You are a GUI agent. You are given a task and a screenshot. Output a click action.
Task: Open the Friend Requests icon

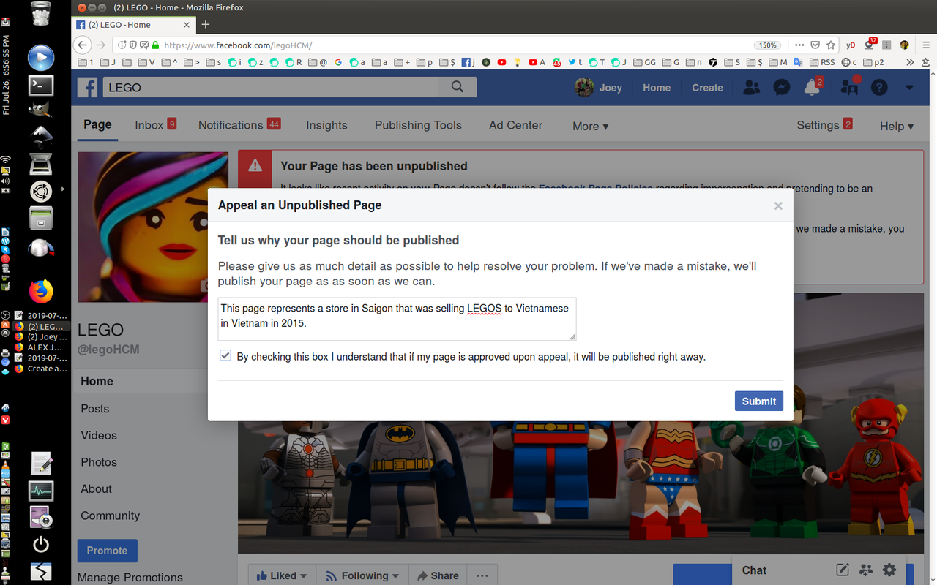point(751,88)
